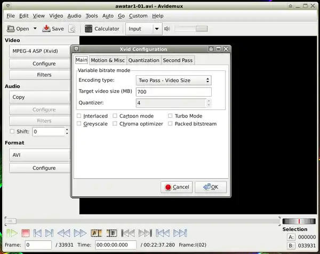Enable Turbo Mode checkbox
320x254 pixels.
point(171,116)
